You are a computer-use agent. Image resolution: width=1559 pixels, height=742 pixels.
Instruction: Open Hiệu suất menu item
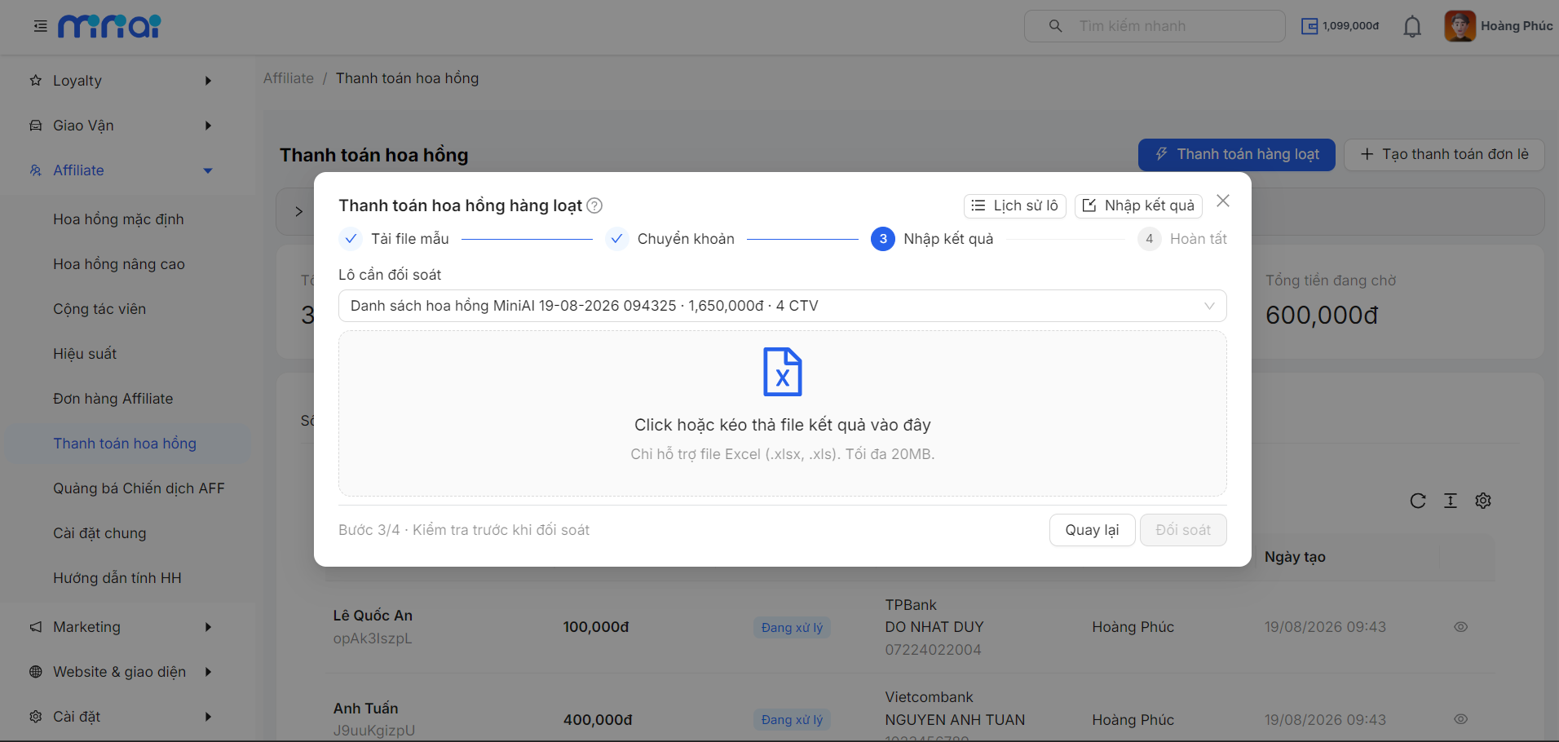[85, 354]
